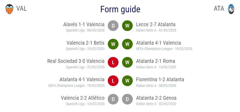This screenshot has width=240, height=112.
Task: Click the Valencia club crest logo
Action: click(x=9, y=9)
